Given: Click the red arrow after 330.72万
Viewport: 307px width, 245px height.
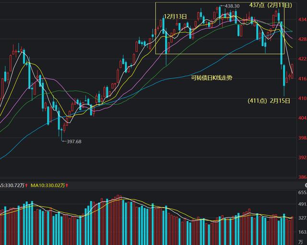Looking at the screenshot, I should click(x=27, y=185).
